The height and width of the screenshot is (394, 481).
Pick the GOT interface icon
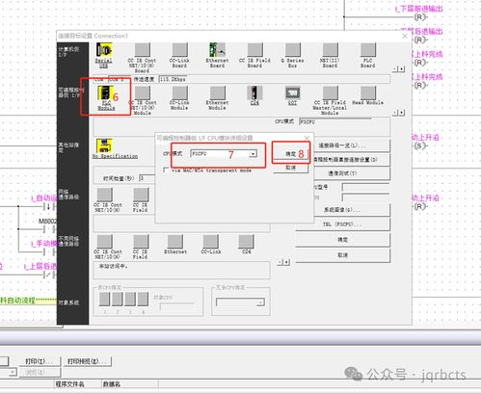pos(293,93)
